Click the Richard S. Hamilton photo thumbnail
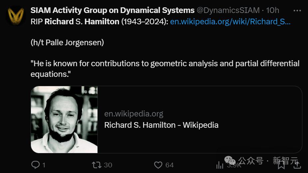The height and width of the screenshot is (173, 308). 64,120
